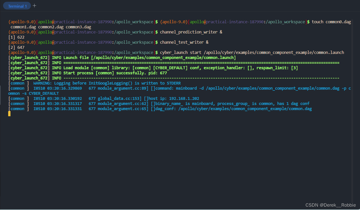Click 'global_data.cc:153]' source reference
This screenshot has height=210, width=360.
click(x=120, y=99)
